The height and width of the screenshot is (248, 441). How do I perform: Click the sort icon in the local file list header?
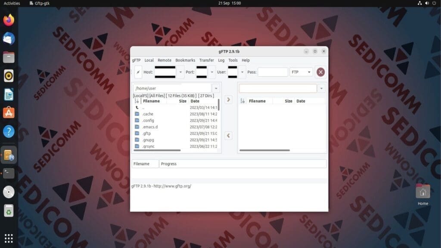[x=137, y=101]
